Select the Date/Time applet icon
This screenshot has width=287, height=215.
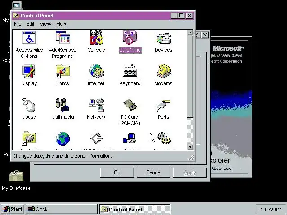pyautogui.click(x=130, y=38)
